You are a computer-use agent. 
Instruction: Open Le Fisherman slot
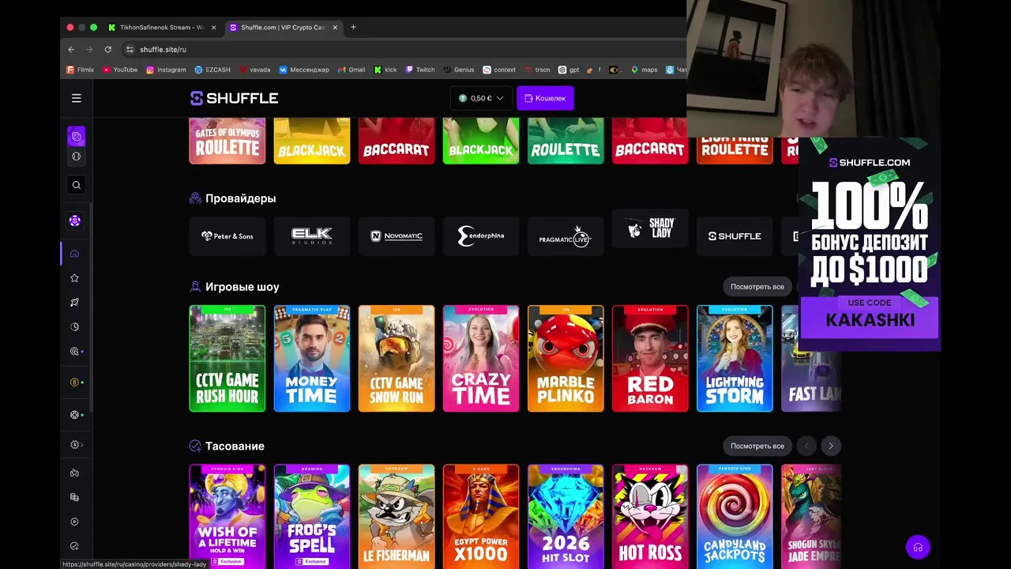(x=397, y=516)
